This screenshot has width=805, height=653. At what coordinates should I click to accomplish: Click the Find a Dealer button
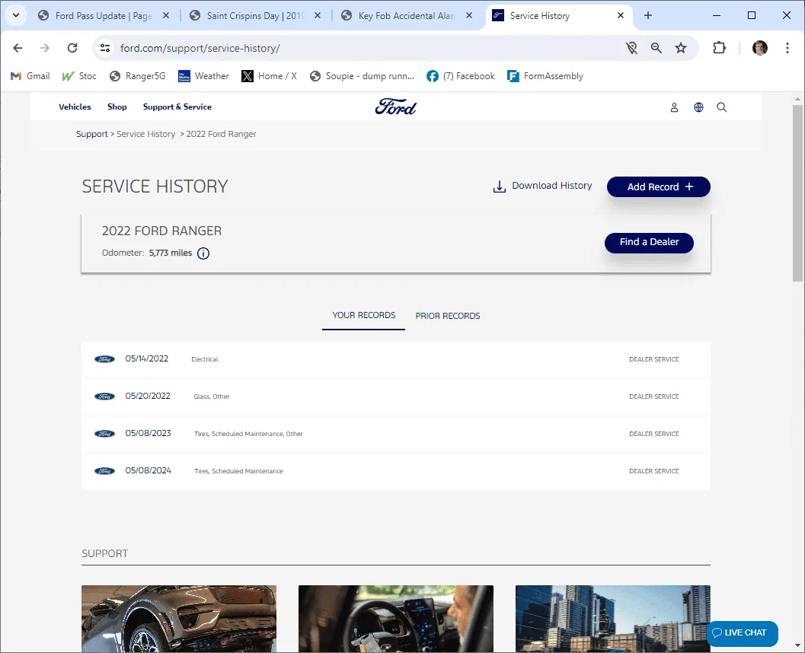tap(649, 243)
